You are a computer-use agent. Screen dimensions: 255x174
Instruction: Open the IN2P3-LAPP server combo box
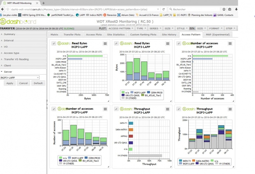[20, 77]
